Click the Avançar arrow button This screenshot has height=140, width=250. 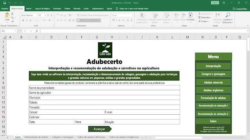point(100,129)
